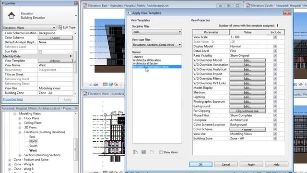The width and height of the screenshot is (307, 173).
Task: Click the Elevation East window title icon
Action: click(85, 5)
